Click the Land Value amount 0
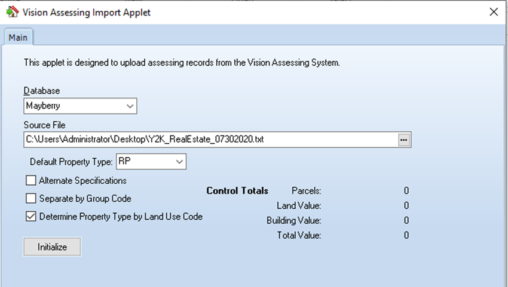Viewport: 508px width, 287px height. tap(406, 205)
